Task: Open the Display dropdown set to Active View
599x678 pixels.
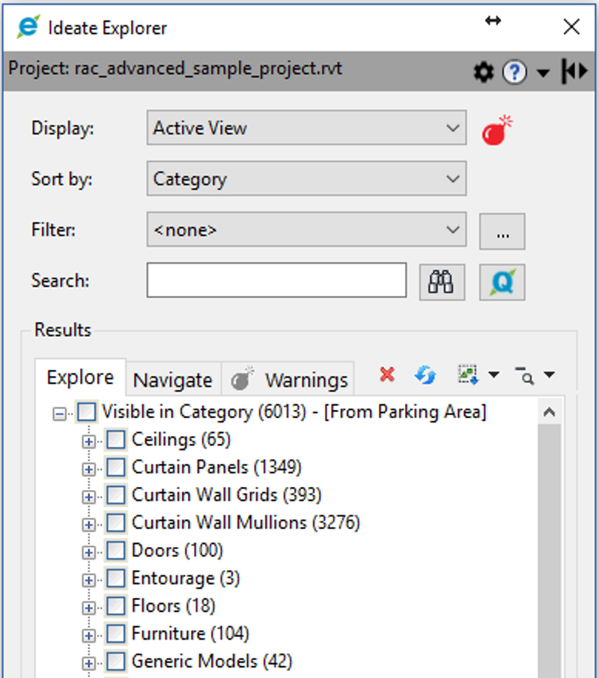Action: (306, 127)
